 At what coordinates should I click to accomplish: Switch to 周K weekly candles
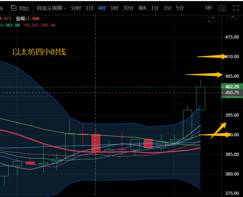tap(142, 8)
